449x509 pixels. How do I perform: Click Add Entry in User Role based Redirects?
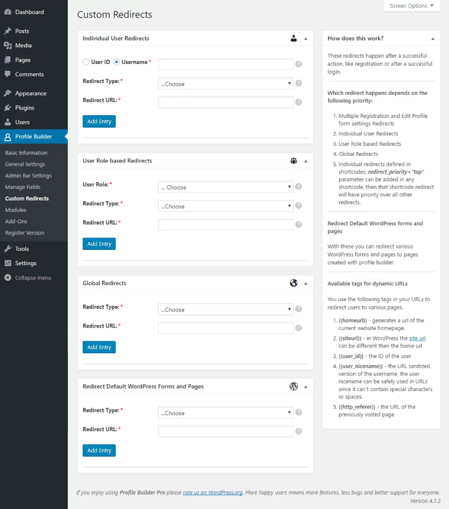(99, 244)
